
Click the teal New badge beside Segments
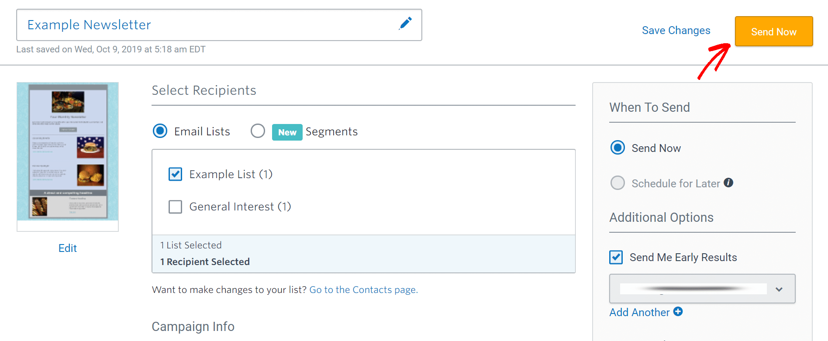[287, 132]
